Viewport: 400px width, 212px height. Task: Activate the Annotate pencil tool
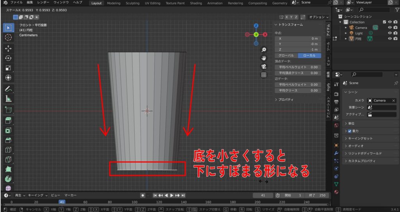(x=8, y=89)
